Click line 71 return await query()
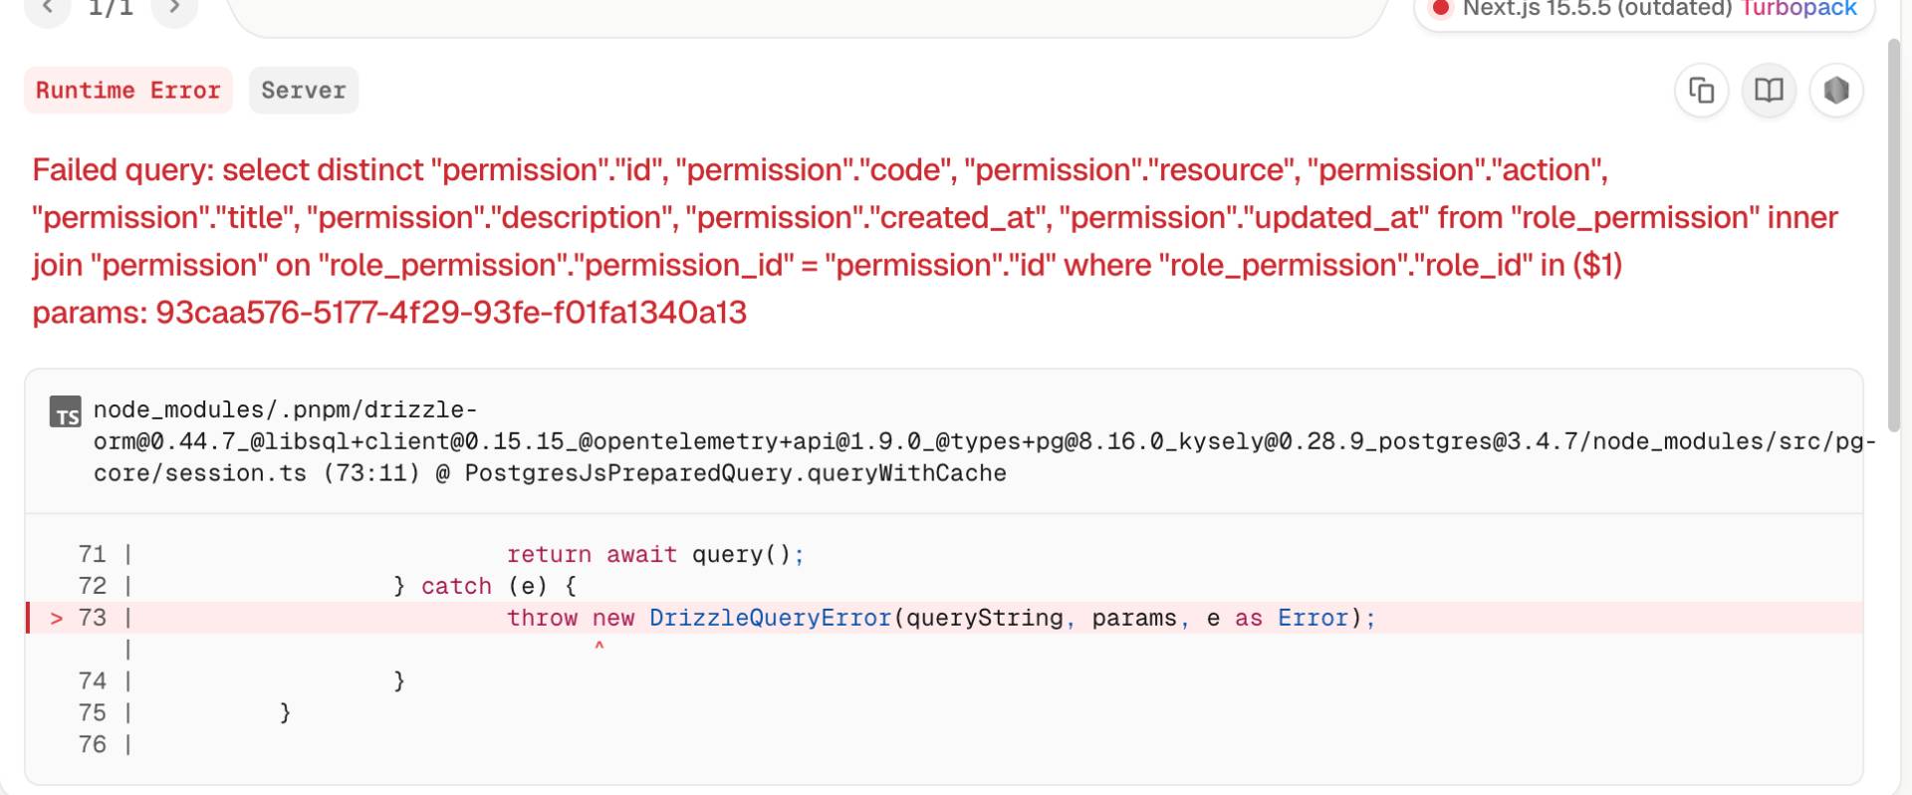 tap(654, 555)
